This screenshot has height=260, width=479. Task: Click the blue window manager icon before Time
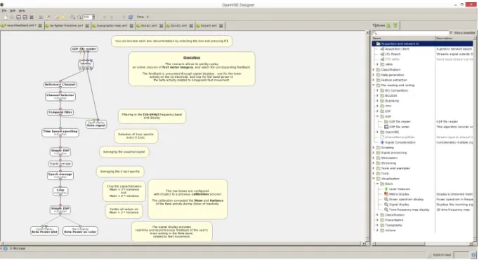(x=131, y=17)
